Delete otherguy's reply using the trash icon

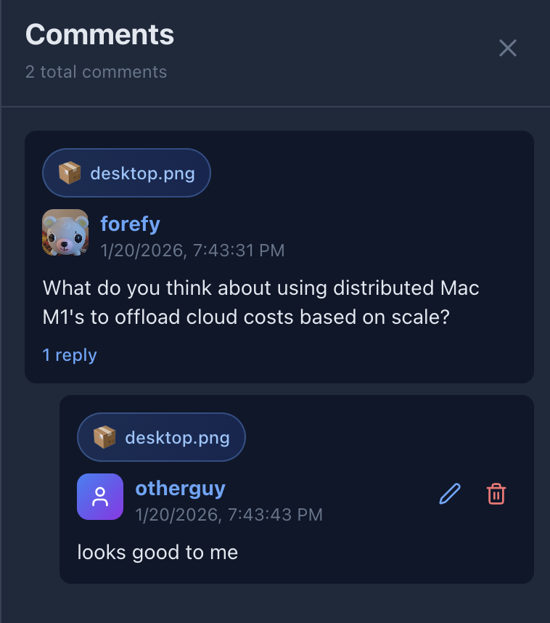(x=496, y=494)
